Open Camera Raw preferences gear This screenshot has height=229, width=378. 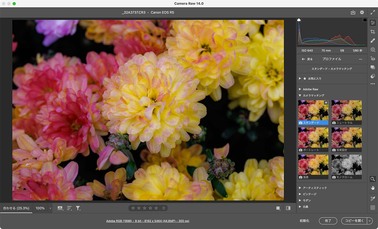click(362, 12)
